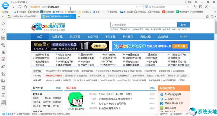Open the screenshot tool dropdown arrow
This screenshot has height=116, width=217.
[x=210, y=7]
